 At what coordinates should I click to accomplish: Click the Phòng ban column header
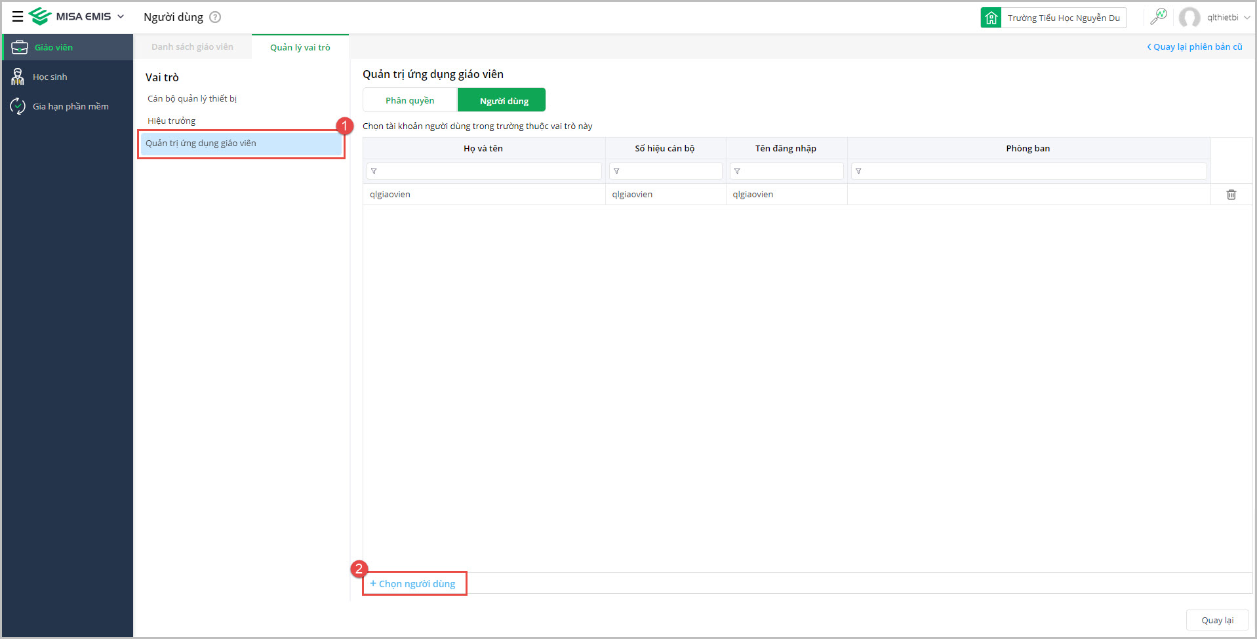tap(1028, 148)
